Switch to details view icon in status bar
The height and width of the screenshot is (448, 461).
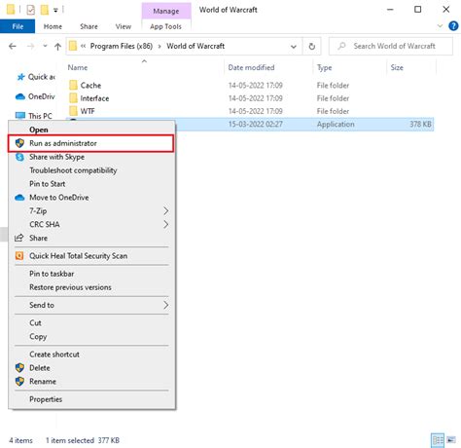pyautogui.click(x=438, y=440)
